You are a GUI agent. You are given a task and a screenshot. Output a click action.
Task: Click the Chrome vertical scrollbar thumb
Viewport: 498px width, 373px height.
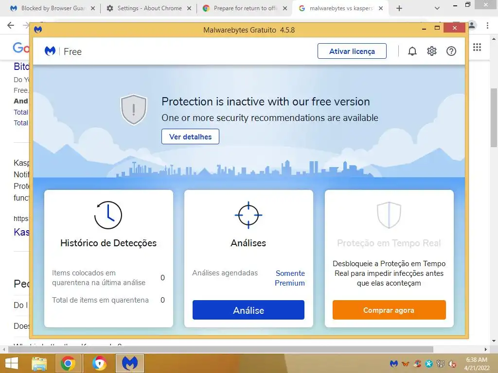click(494, 118)
